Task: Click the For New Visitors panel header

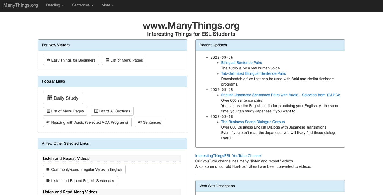Action: [112, 45]
